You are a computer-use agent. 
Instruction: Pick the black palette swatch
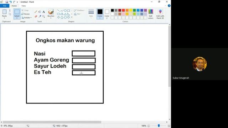112,10
